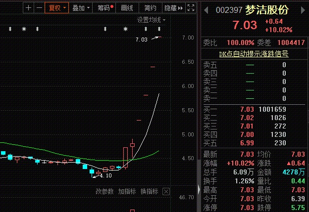This screenshot has height=212, width=309.
Task: Click stock name 梦洁股份
Action: (267, 10)
